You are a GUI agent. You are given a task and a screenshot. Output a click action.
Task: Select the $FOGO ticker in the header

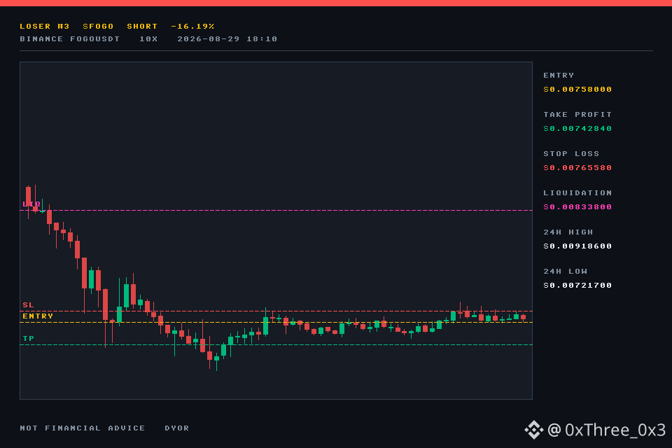coord(98,26)
